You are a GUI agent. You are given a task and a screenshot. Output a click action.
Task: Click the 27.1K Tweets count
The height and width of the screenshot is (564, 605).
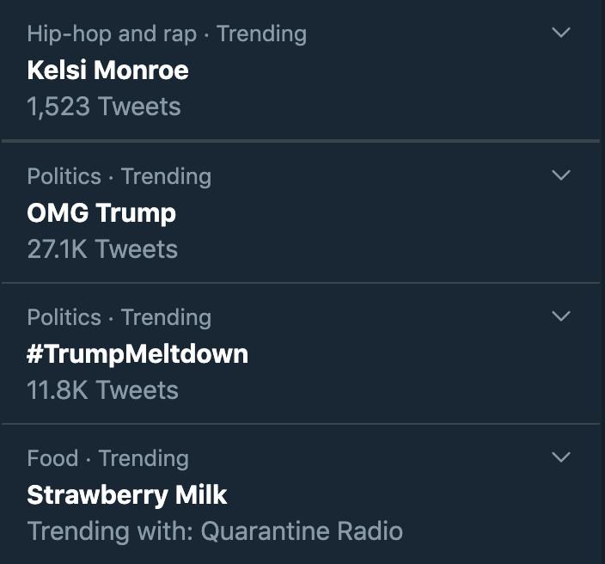(x=102, y=249)
